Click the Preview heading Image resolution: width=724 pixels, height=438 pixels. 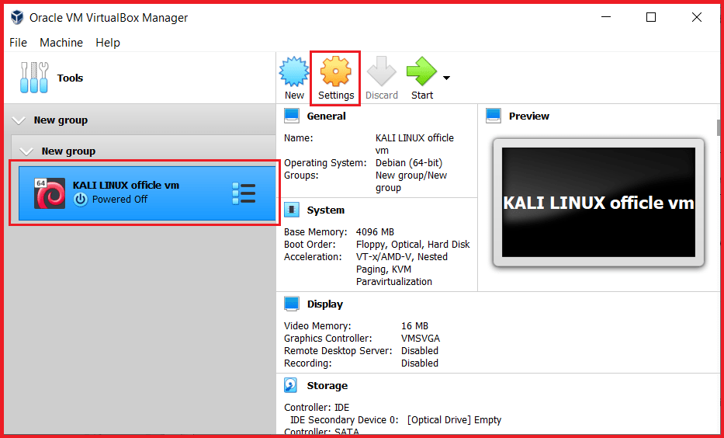click(x=529, y=116)
